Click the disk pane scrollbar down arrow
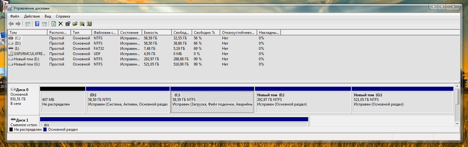Screen dimensions: 468x147 click(457, 124)
